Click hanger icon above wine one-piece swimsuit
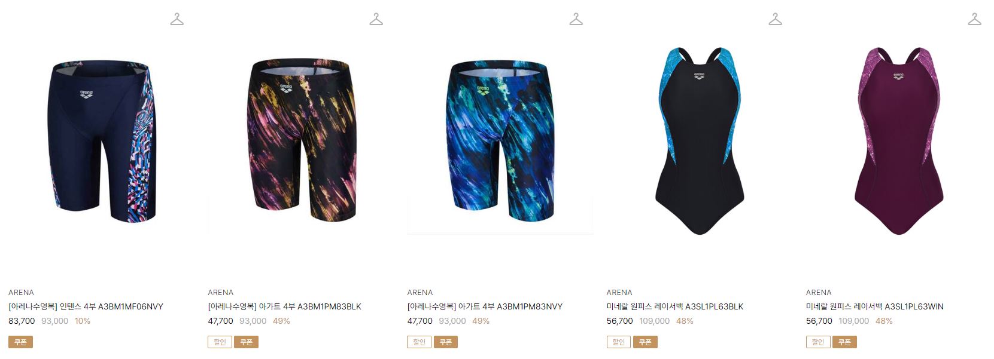This screenshot has height=359, width=994. (x=974, y=19)
